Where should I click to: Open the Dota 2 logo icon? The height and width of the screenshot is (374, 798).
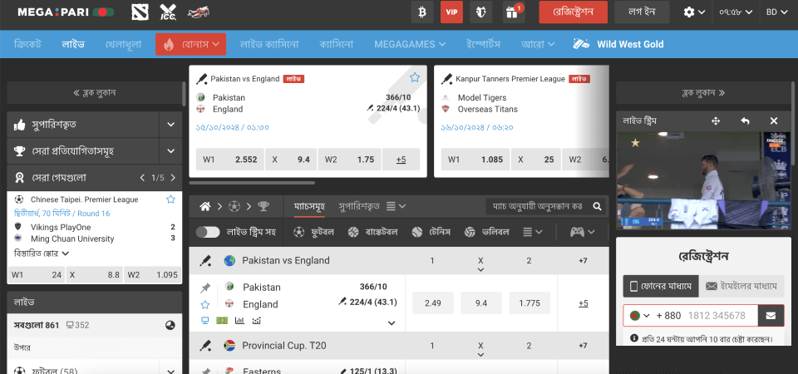coord(140,12)
